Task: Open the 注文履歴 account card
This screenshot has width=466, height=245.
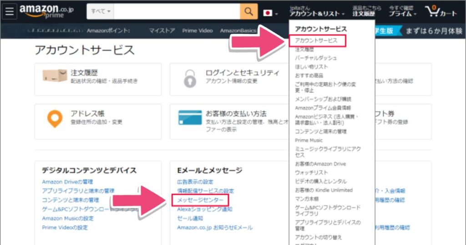Action: pyautogui.click(x=98, y=79)
